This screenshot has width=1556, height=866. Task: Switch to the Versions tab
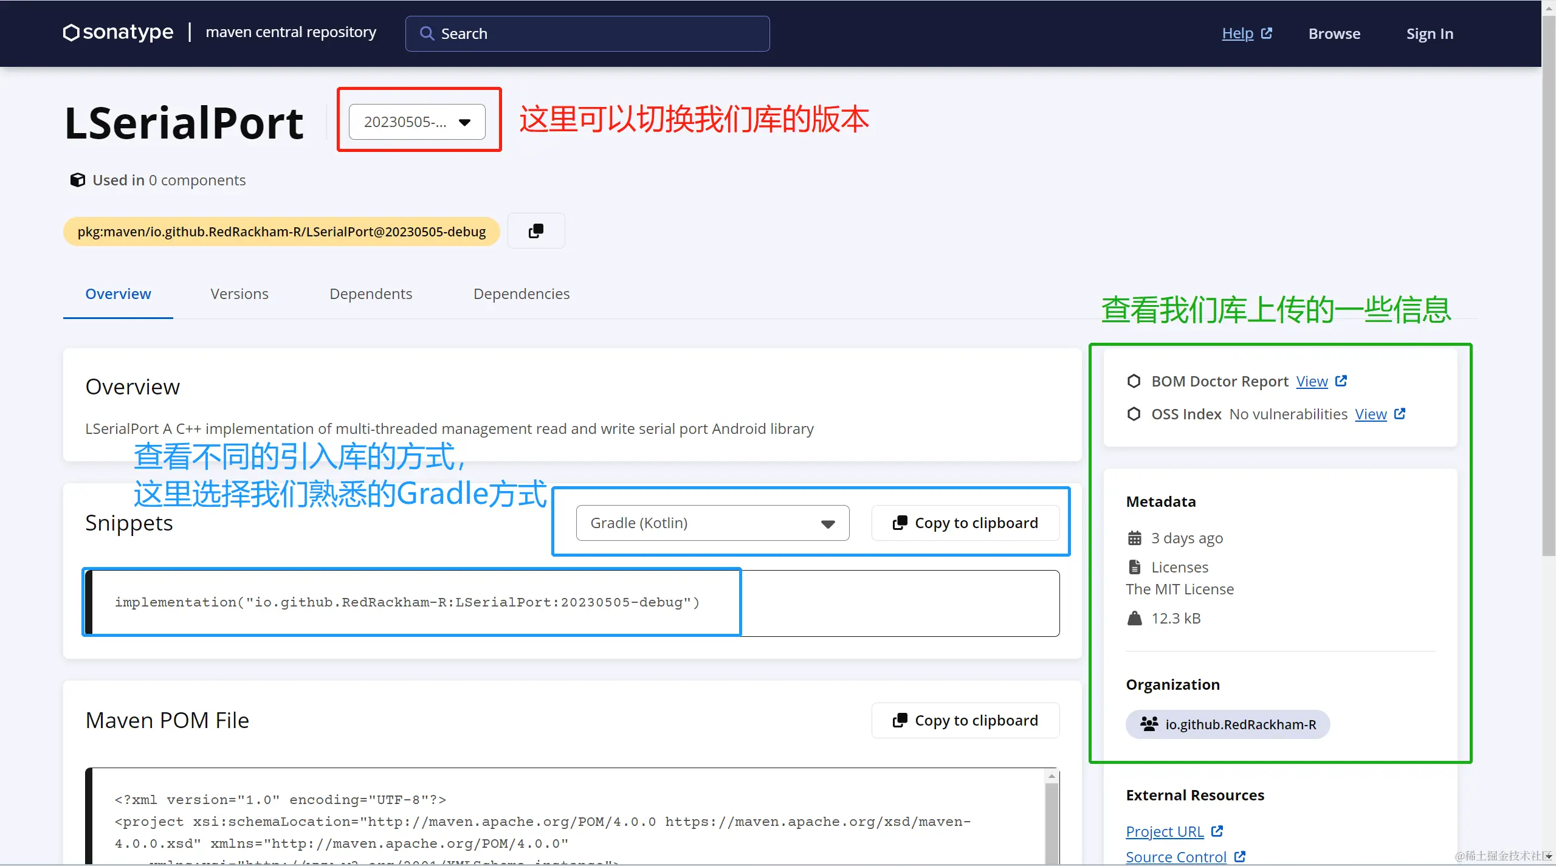click(x=239, y=294)
